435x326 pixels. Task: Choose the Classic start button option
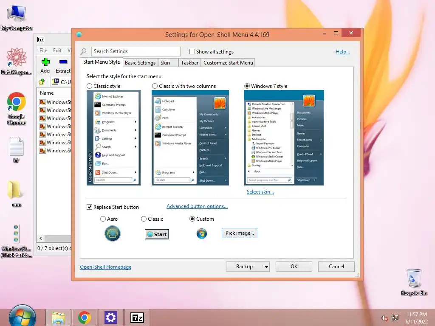pyautogui.click(x=144, y=219)
